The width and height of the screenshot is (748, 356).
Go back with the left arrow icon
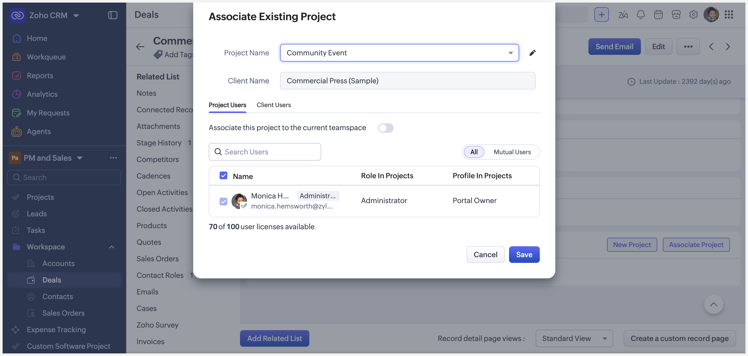click(x=140, y=47)
